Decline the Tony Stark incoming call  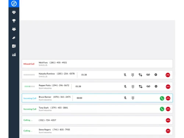click(x=168, y=109)
